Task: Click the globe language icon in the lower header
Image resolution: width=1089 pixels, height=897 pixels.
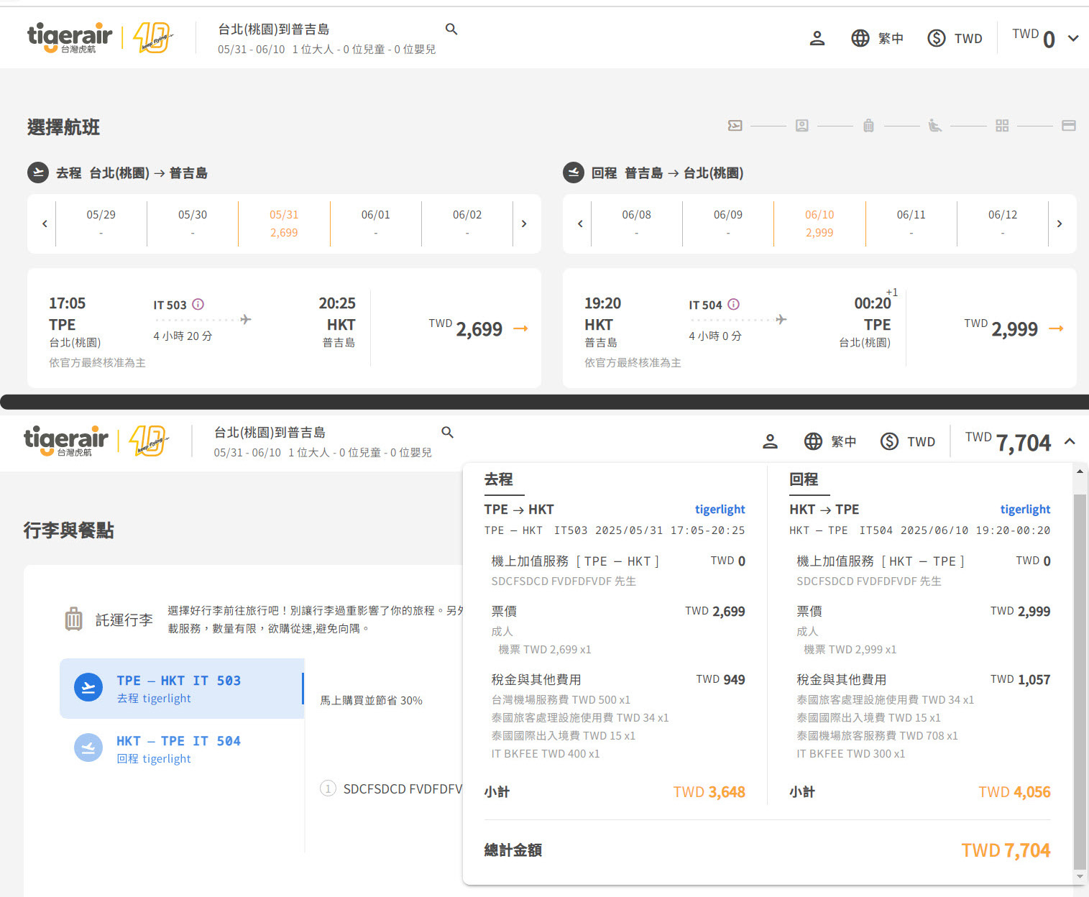Action: 813,441
